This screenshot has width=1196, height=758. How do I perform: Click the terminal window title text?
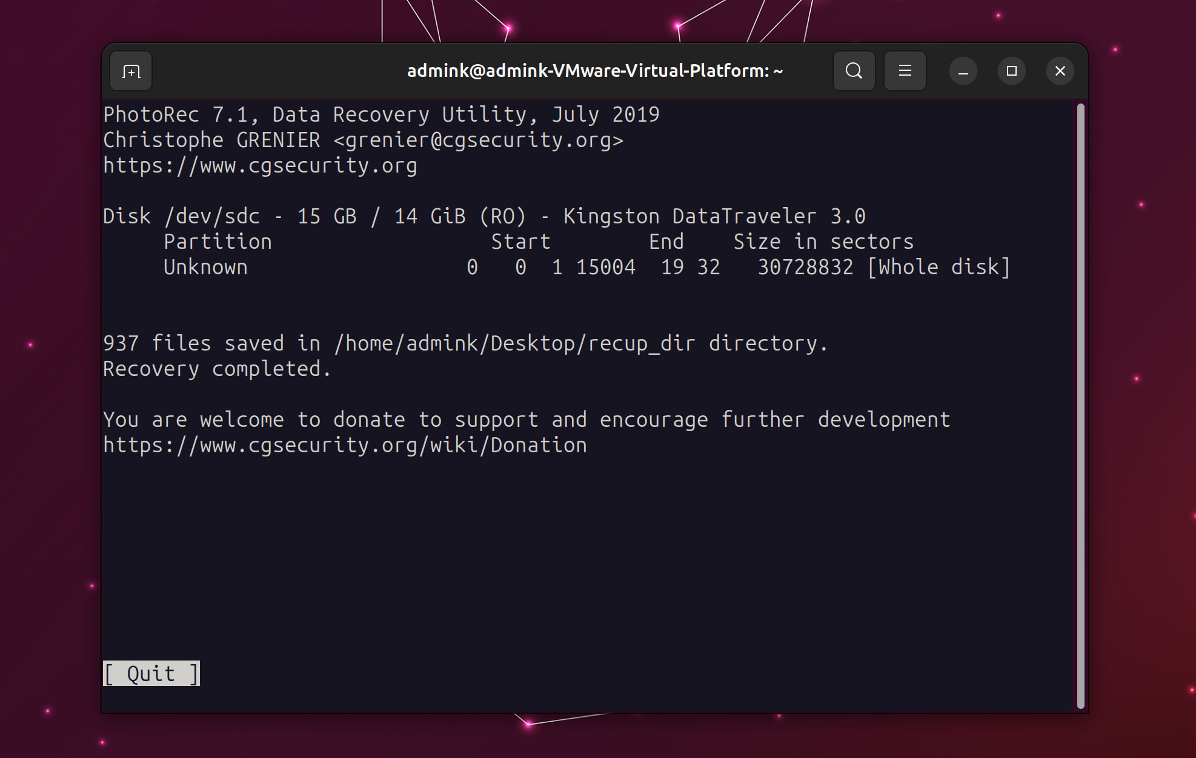(x=594, y=71)
